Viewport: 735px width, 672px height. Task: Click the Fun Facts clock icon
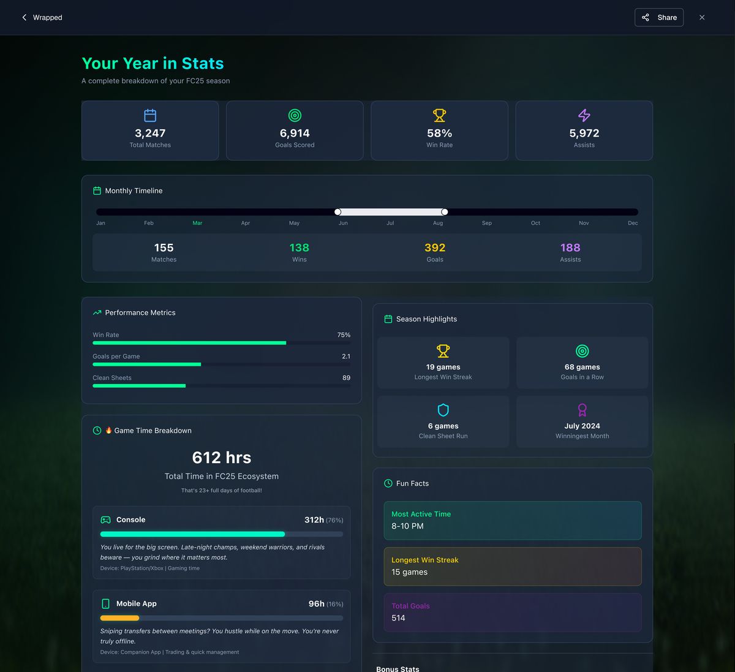coord(388,484)
